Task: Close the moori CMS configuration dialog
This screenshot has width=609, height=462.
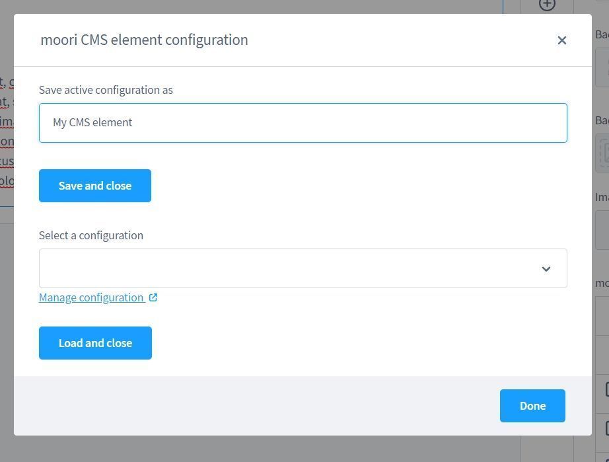Action: point(561,40)
